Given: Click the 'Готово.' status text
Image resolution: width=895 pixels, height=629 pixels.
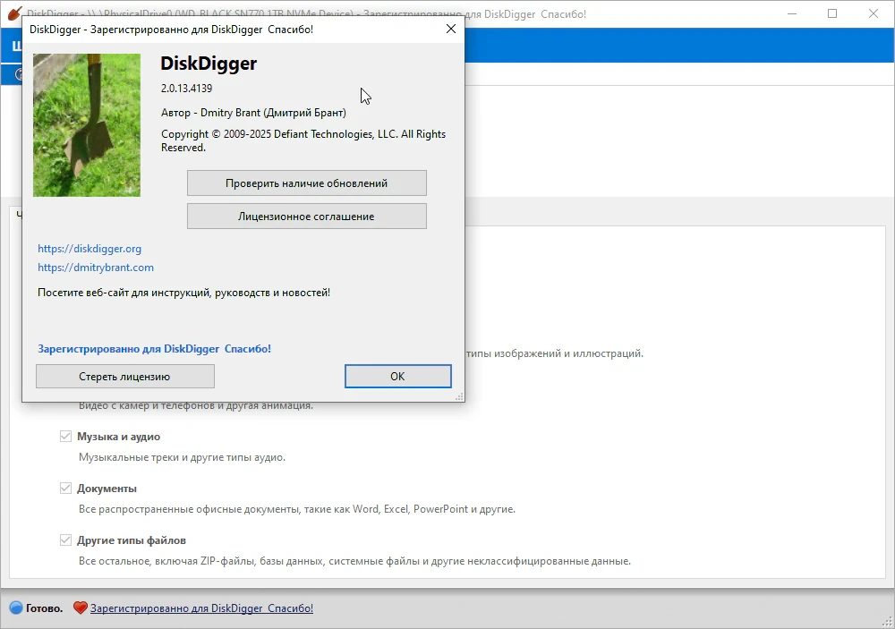Looking at the screenshot, I should (45, 608).
